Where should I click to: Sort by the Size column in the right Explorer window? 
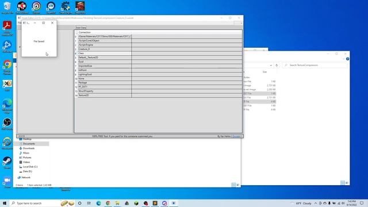tap(264, 72)
